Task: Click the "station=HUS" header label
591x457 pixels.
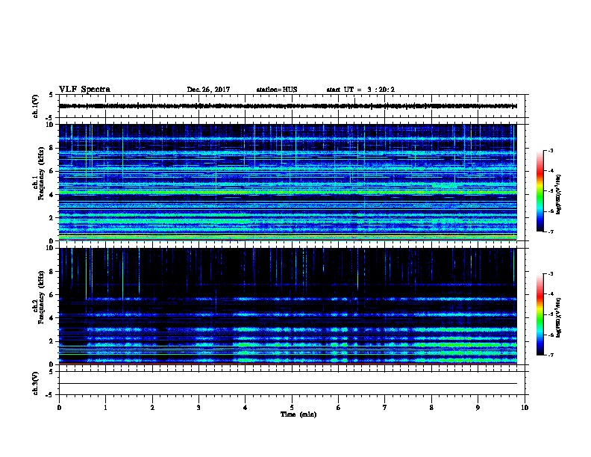Action: coord(277,90)
